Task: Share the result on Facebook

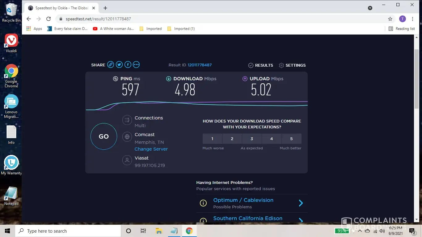Action: click(x=128, y=65)
